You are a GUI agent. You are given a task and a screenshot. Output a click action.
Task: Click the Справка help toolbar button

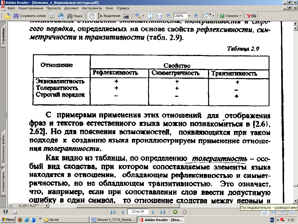click(229, 16)
